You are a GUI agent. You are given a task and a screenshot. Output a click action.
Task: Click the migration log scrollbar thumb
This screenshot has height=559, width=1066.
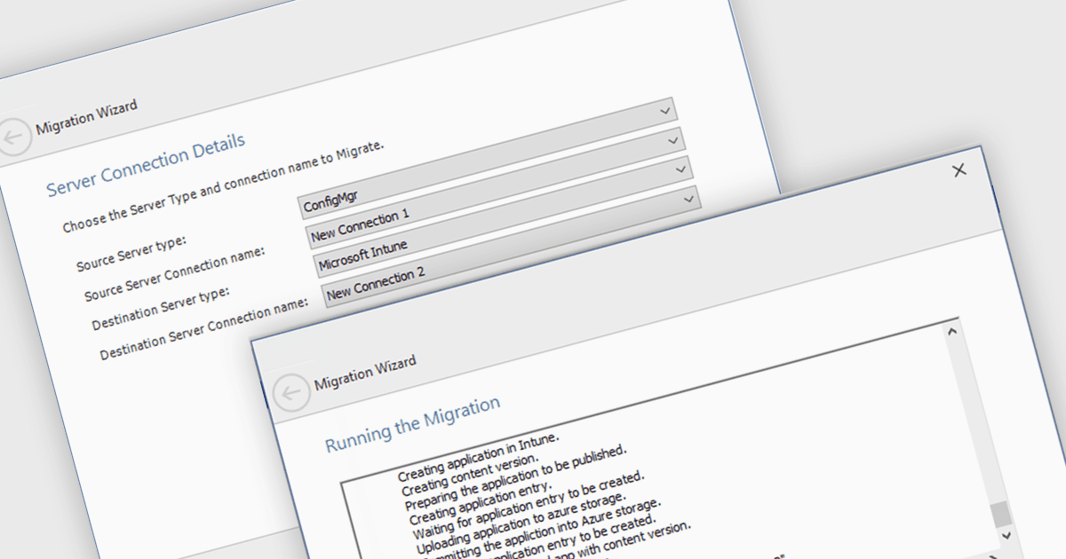(x=1000, y=514)
